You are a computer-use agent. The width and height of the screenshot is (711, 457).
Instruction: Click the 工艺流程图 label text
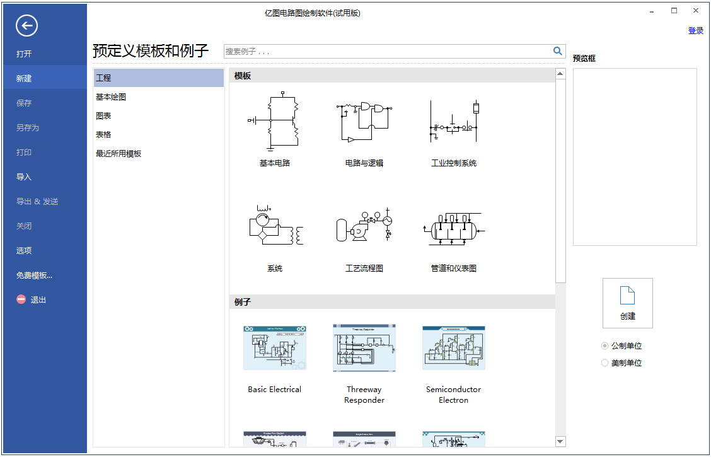364,269
